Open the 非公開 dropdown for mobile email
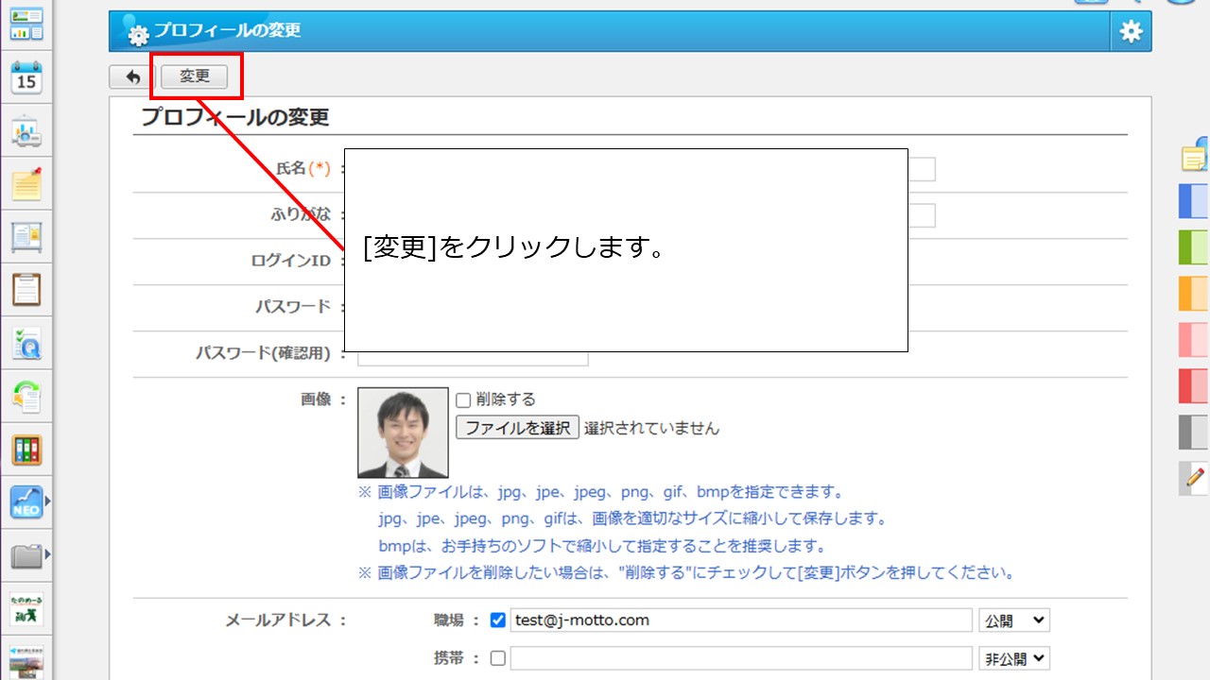The image size is (1210, 680). pos(1014,657)
